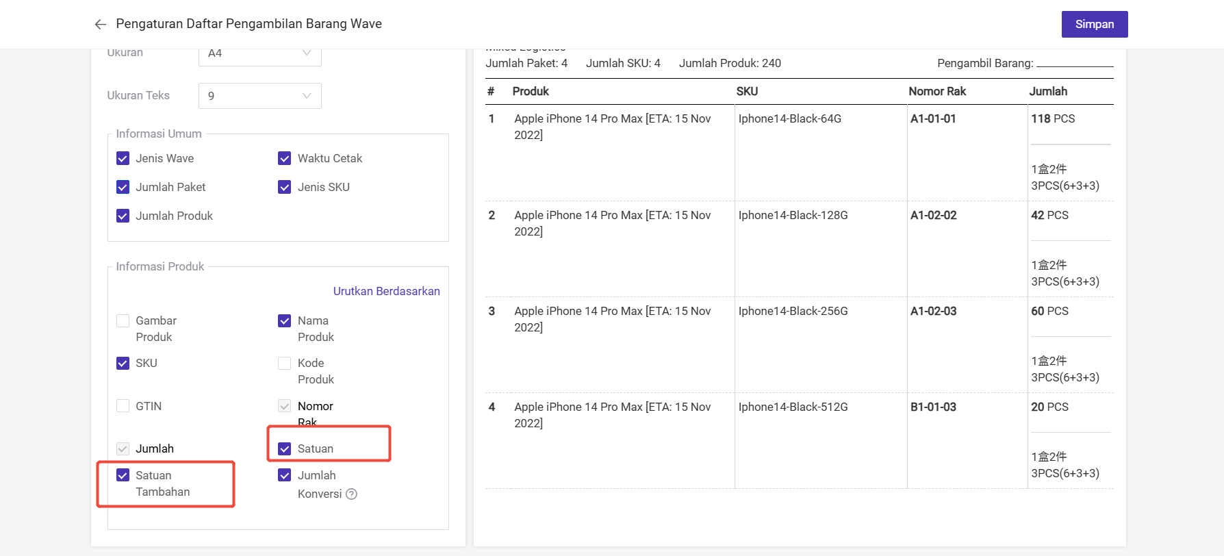The width and height of the screenshot is (1224, 556).
Task: Click the back arrow icon
Action: pyautogui.click(x=101, y=25)
